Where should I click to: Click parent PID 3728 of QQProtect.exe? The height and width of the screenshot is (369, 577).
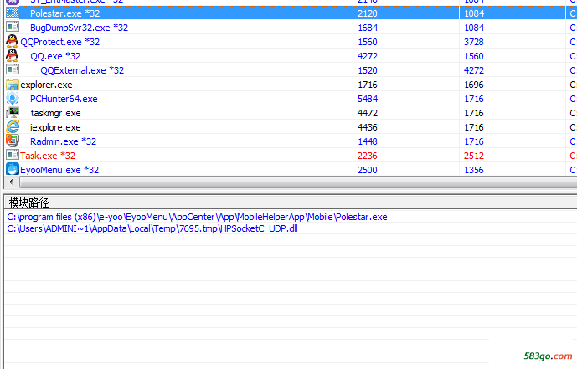[474, 42]
